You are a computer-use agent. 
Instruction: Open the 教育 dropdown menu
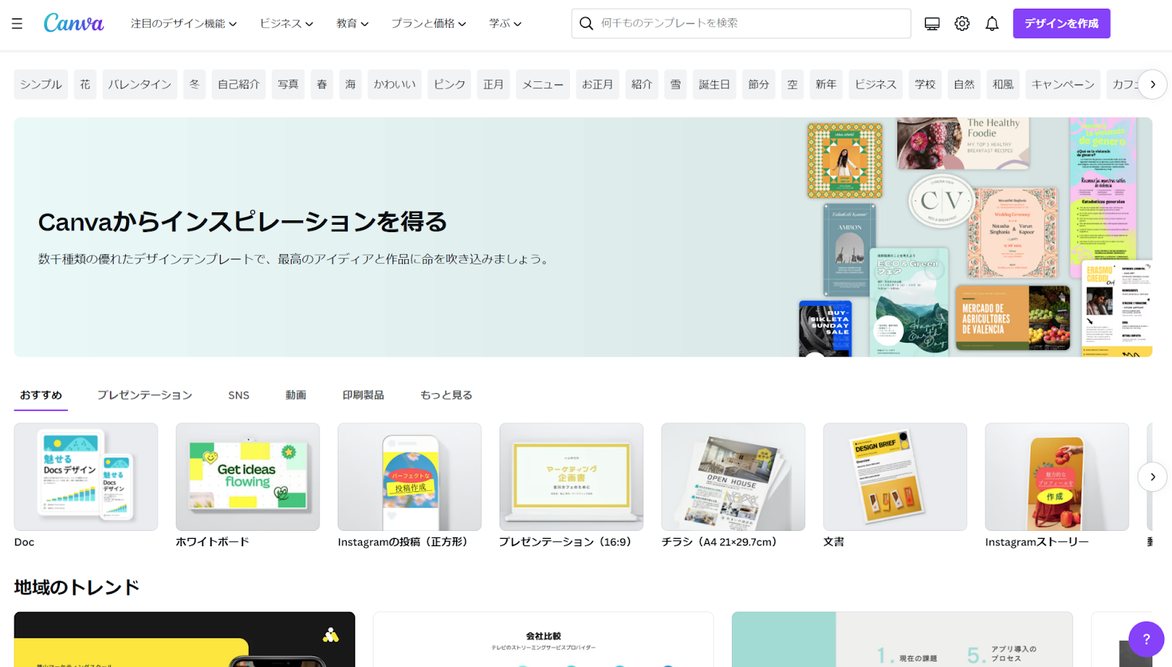(x=352, y=23)
